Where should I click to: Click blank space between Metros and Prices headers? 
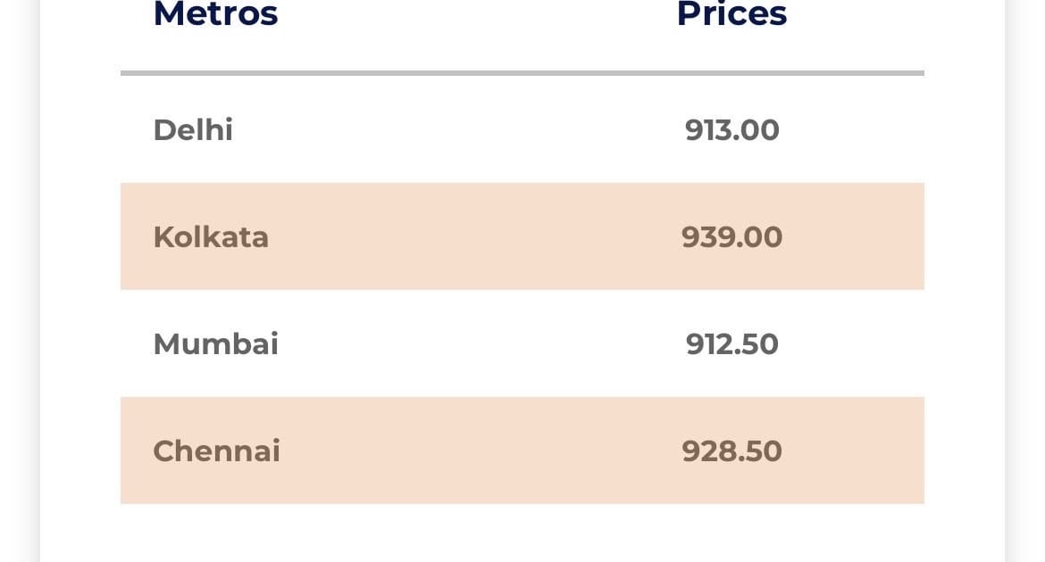point(473,14)
